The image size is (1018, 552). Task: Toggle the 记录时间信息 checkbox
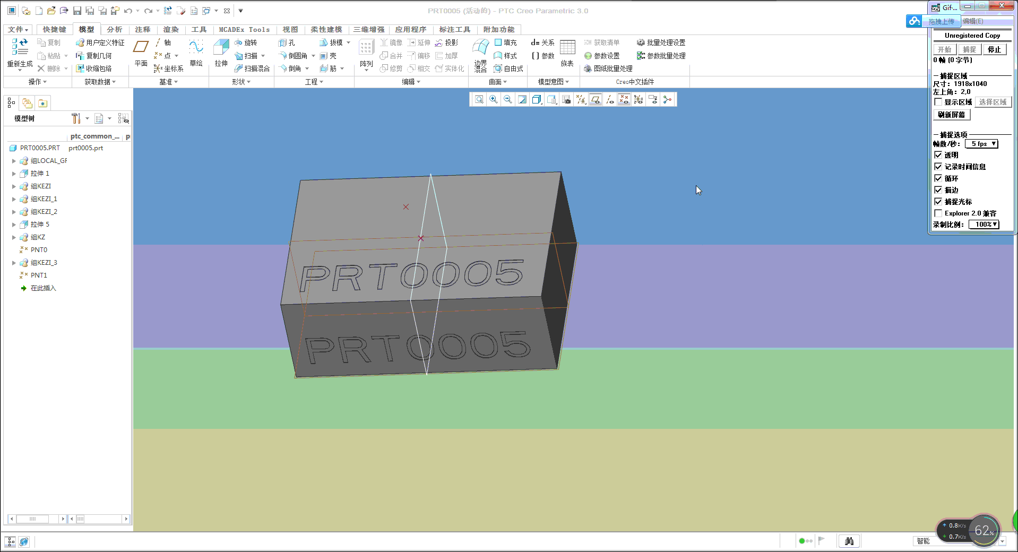pyautogui.click(x=938, y=167)
